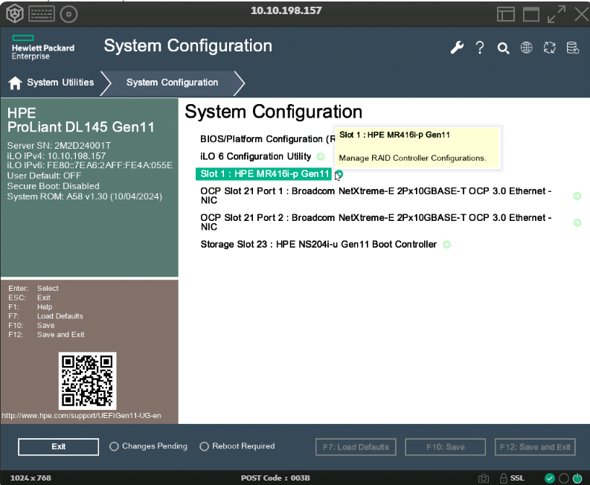Click the refresh arrows icon in header
Image resolution: width=590 pixels, height=485 pixels.
(x=549, y=48)
